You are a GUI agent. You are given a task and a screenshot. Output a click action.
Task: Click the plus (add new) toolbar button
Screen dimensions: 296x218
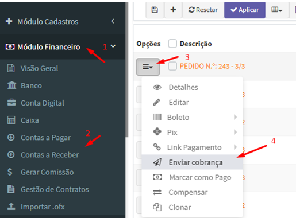(173, 10)
